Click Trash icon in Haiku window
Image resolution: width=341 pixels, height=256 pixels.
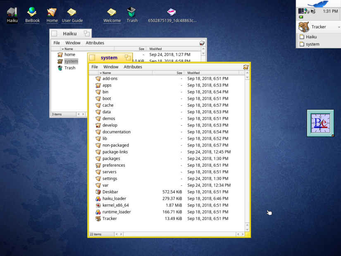60,68
